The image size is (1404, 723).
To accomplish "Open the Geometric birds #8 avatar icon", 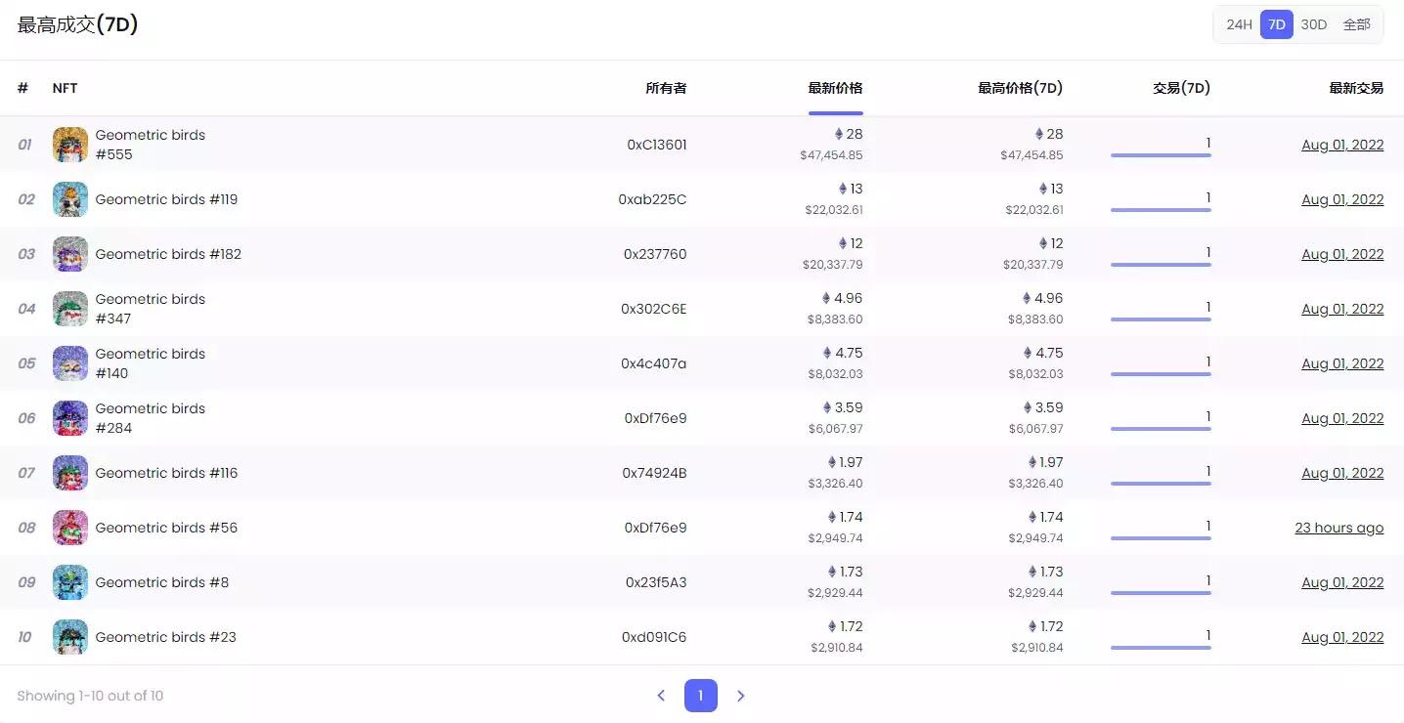I will coord(70,582).
